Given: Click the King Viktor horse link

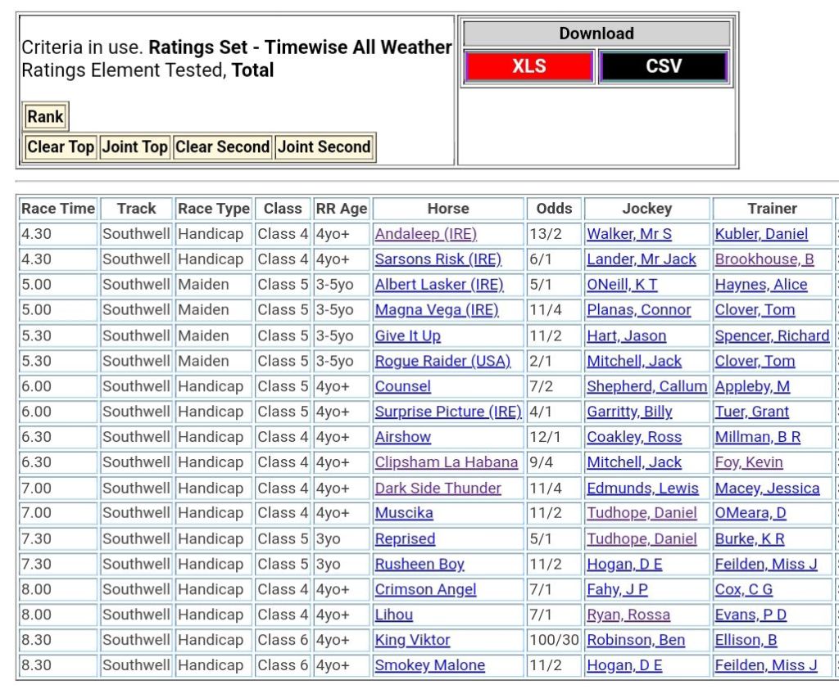Looking at the screenshot, I should 412,640.
